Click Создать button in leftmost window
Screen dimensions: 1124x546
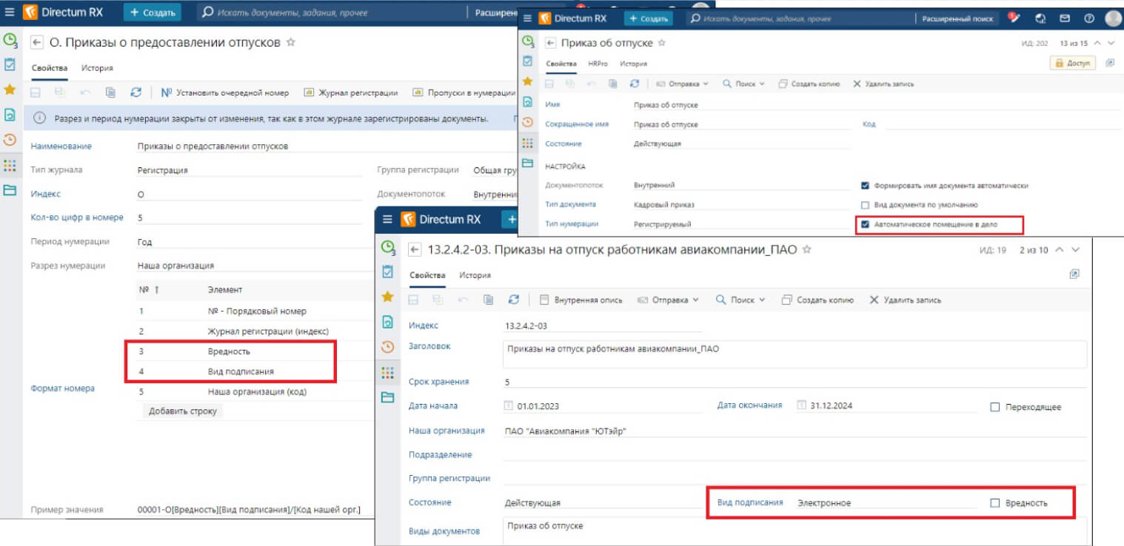click(x=153, y=13)
